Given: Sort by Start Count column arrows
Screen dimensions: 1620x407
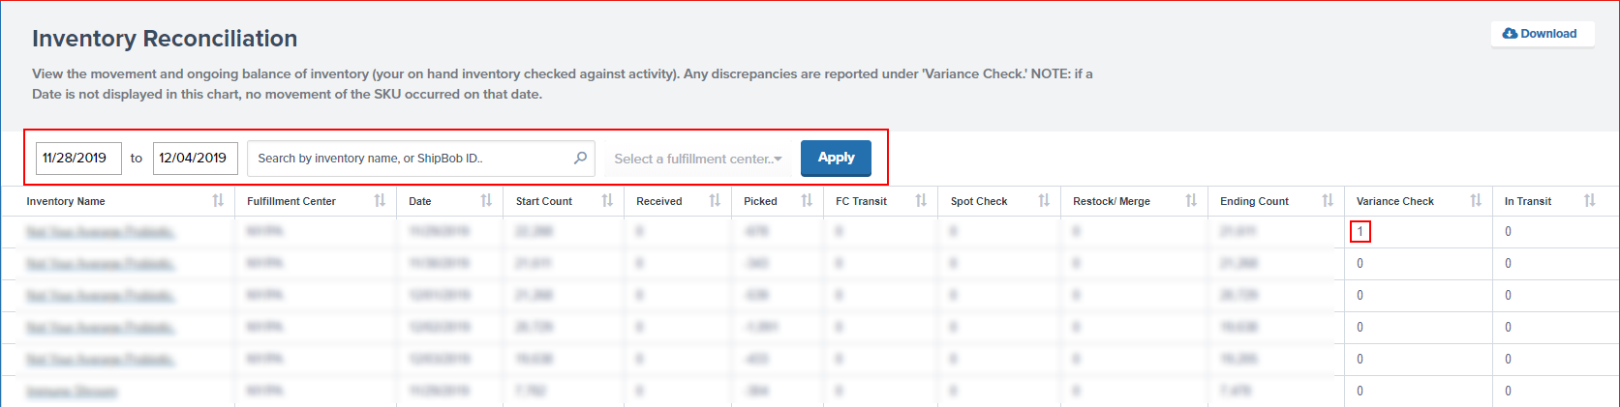Looking at the screenshot, I should (607, 201).
